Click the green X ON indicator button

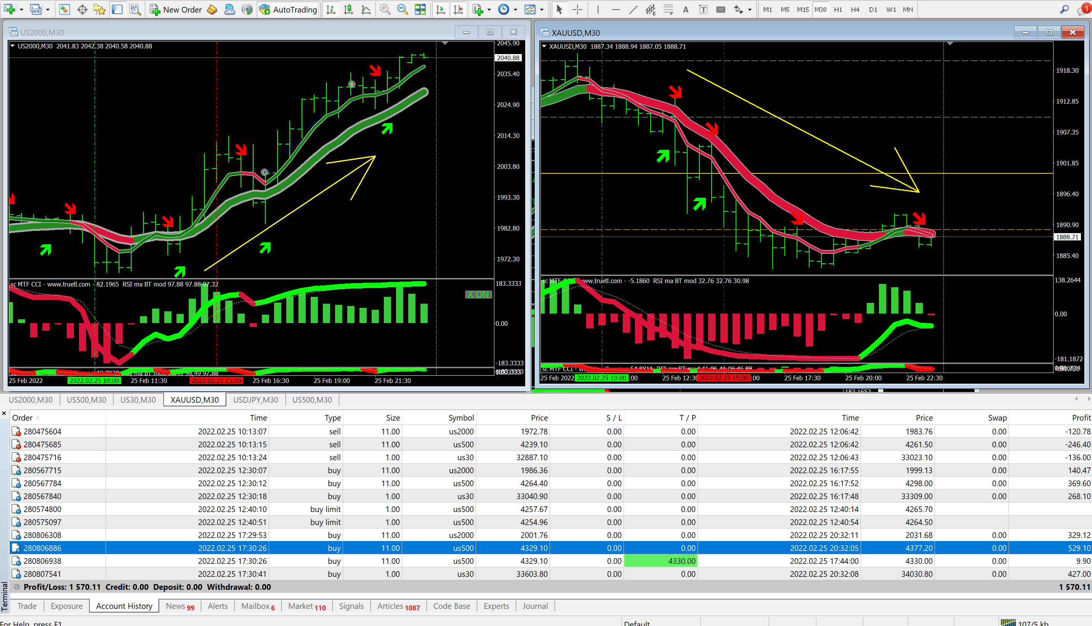pos(478,295)
